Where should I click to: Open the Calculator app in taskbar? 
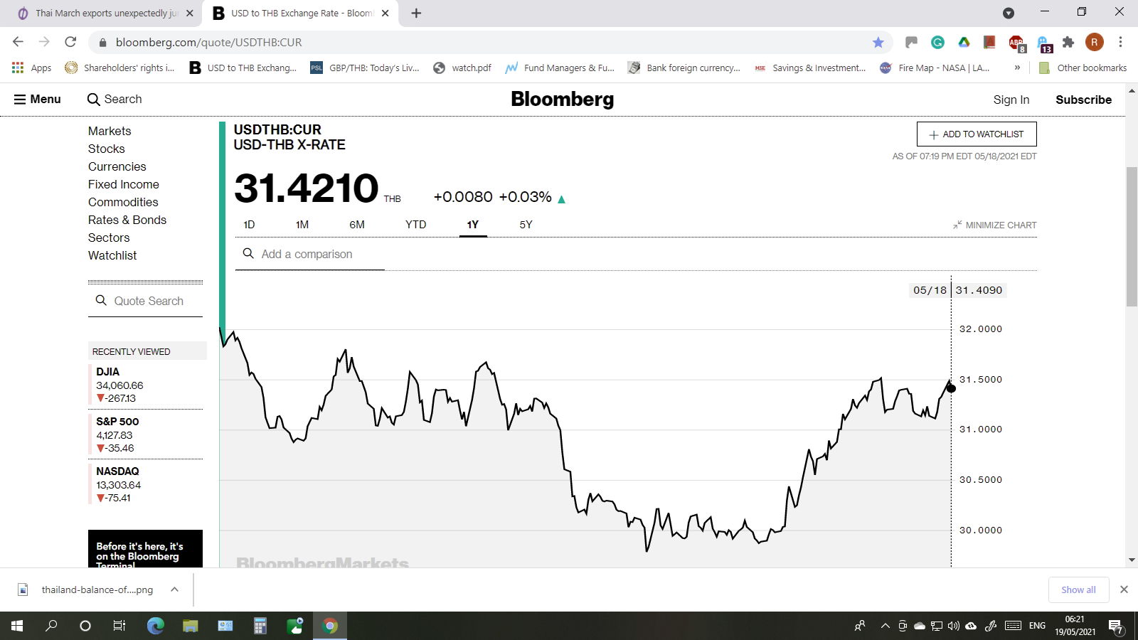point(260,626)
